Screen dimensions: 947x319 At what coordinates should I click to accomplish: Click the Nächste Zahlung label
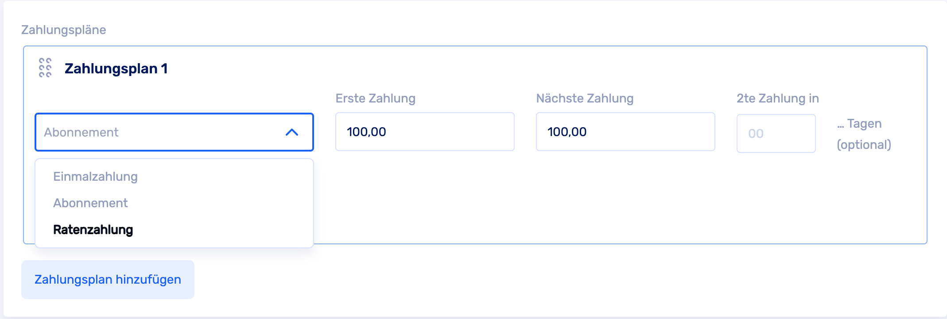[x=585, y=98]
